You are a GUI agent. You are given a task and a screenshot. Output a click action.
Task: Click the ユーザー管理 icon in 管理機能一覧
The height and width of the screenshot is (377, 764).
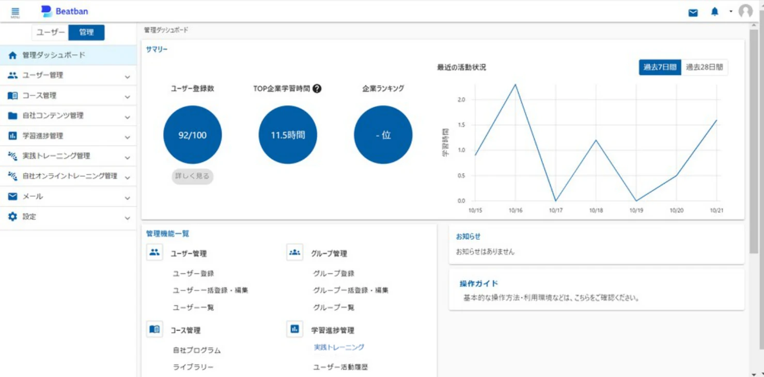(x=154, y=253)
